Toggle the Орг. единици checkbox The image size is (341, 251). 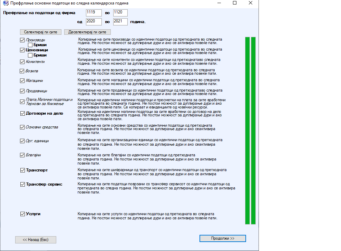22,141
